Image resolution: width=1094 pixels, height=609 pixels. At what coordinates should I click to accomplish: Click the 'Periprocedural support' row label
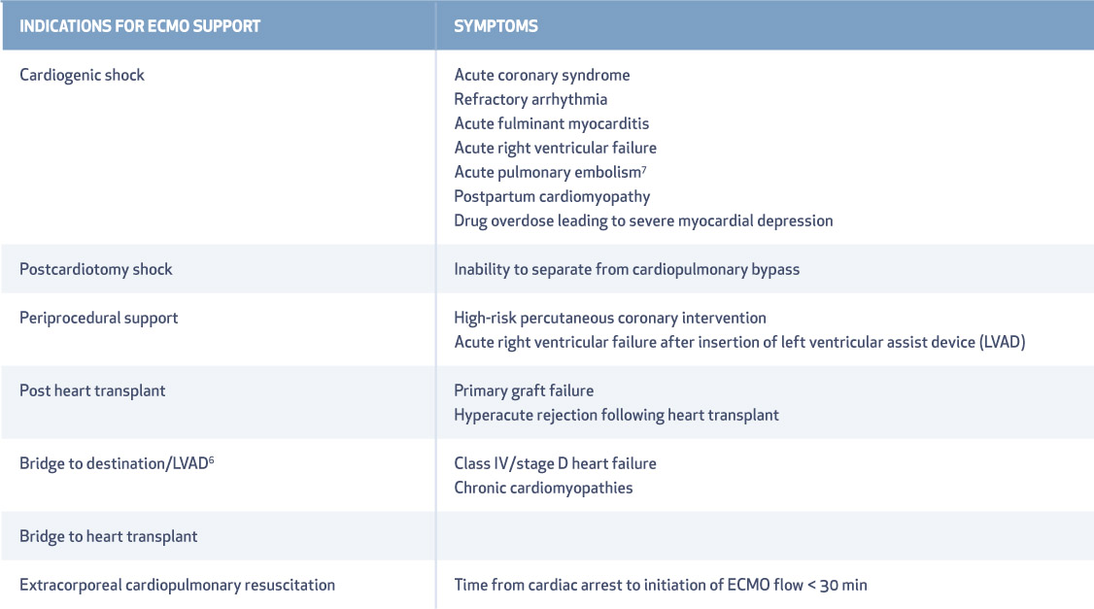(x=98, y=319)
